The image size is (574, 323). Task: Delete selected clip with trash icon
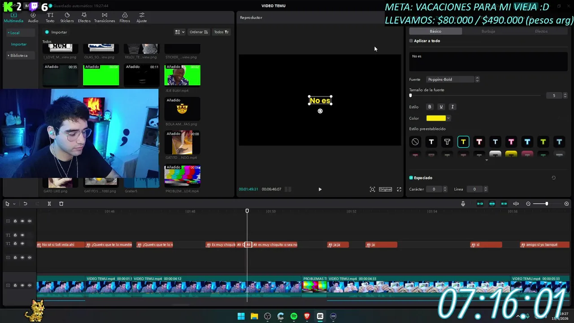point(61,204)
